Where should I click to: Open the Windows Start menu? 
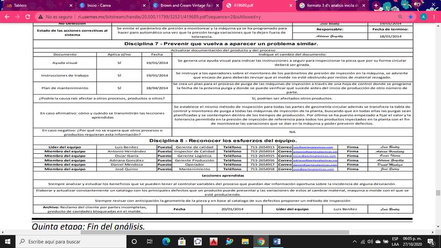click(8, 242)
